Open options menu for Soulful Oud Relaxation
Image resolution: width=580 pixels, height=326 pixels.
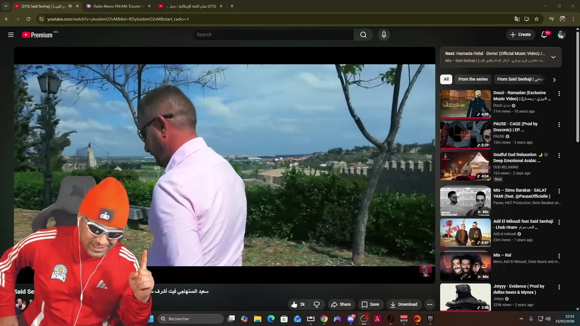click(559, 155)
